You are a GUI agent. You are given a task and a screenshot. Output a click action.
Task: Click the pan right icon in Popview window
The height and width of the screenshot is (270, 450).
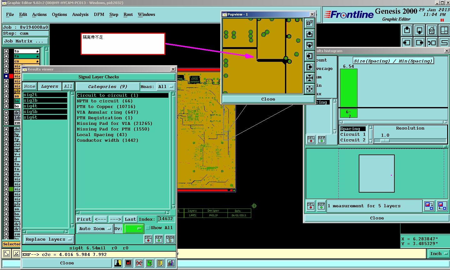[x=309, y=67]
